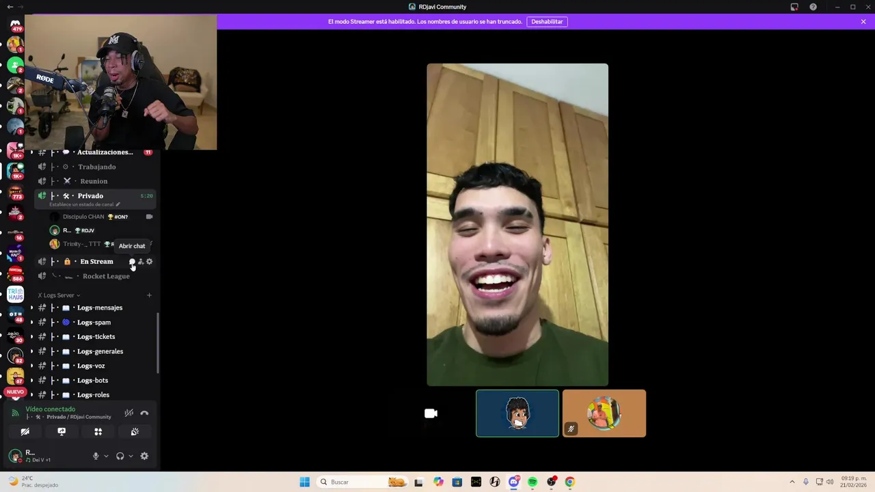Turn on camera in voice panel
The height and width of the screenshot is (492, 875).
coord(25,432)
